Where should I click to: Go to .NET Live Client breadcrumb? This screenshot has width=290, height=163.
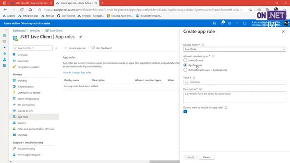tap(53, 31)
